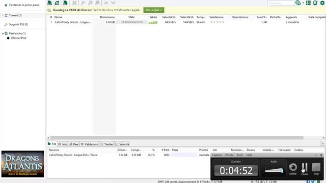
Task: Switch to the Info tab
Action: [63, 144]
